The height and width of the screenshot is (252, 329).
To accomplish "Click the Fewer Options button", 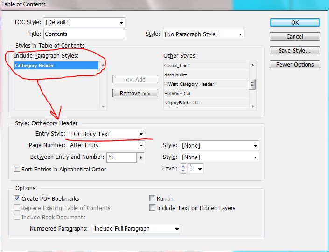I will point(295,65).
